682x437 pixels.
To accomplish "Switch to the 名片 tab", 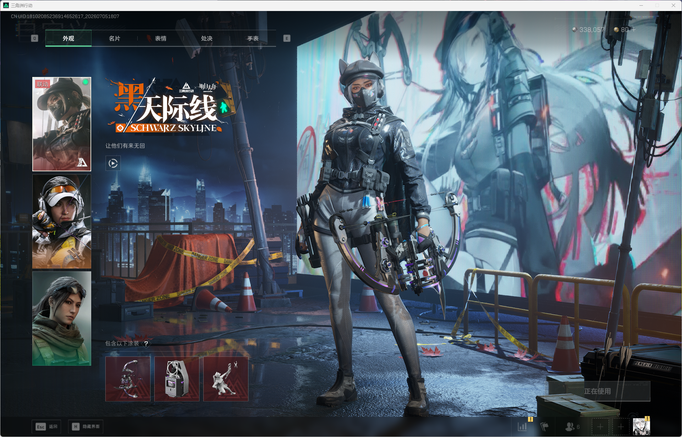I will pyautogui.click(x=115, y=38).
